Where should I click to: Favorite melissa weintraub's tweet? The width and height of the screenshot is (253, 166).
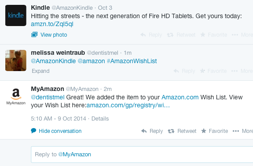click(x=213, y=71)
